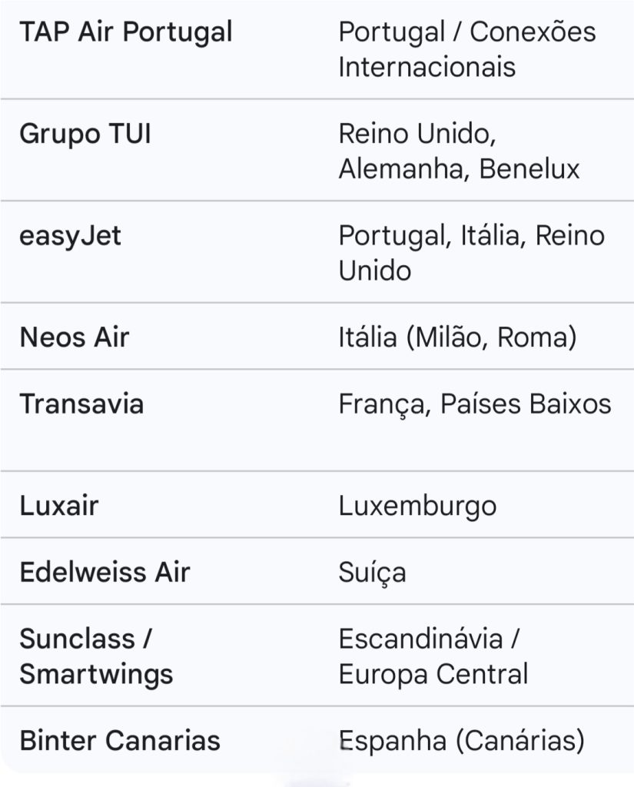Click the Neos Air cell

click(x=75, y=337)
